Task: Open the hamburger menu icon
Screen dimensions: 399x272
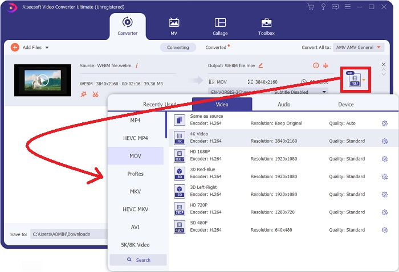Action: 348,7
